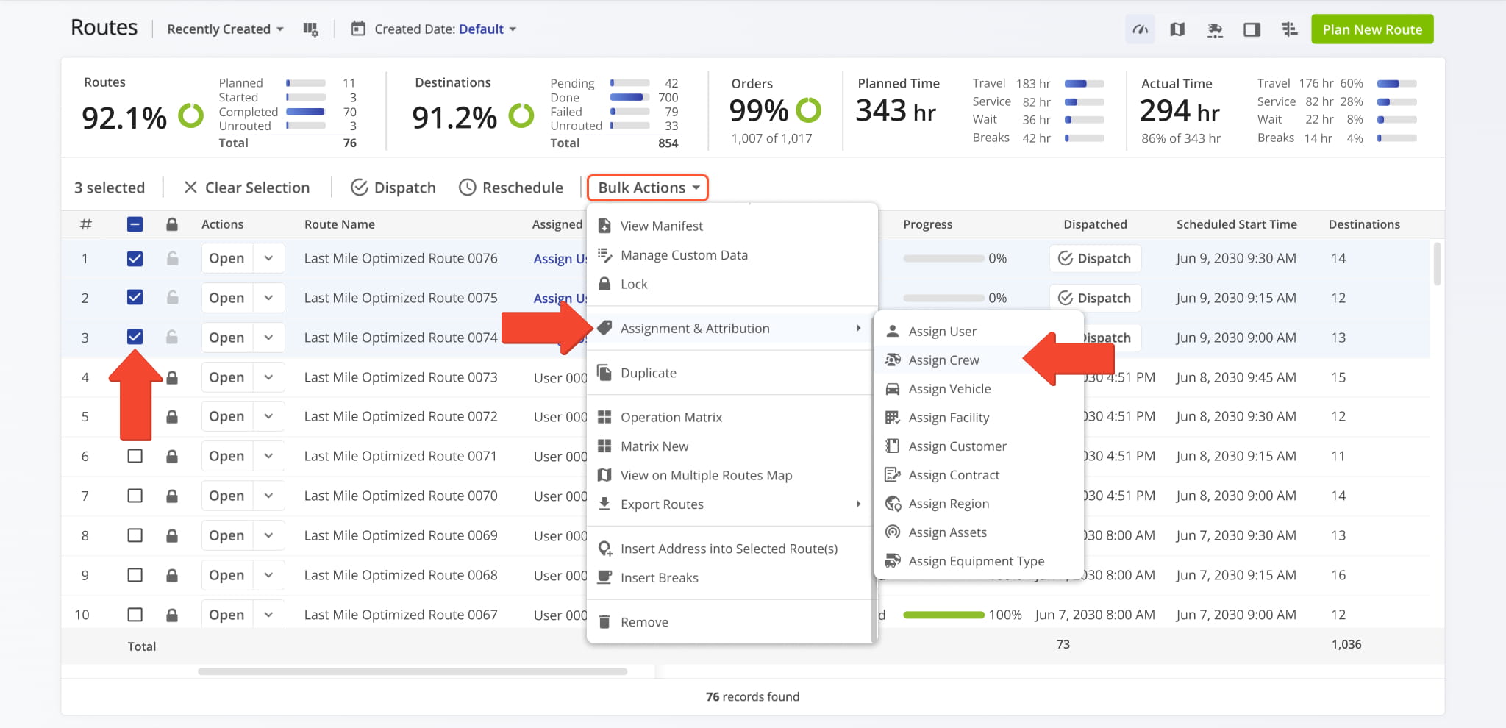Click the padlock icon on Route 0073 row
The image size is (1506, 728).
172,377
